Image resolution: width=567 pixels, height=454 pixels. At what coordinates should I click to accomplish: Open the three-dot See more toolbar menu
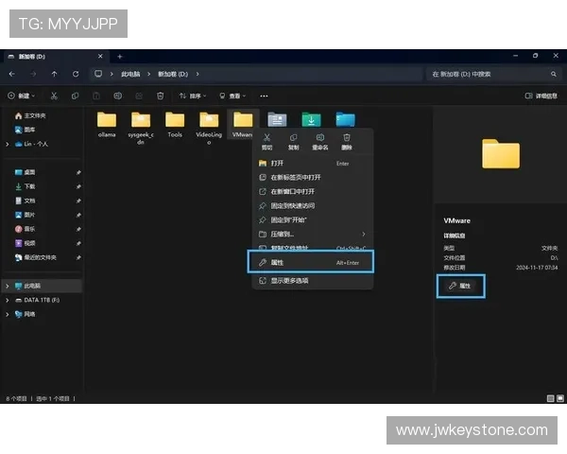(264, 96)
